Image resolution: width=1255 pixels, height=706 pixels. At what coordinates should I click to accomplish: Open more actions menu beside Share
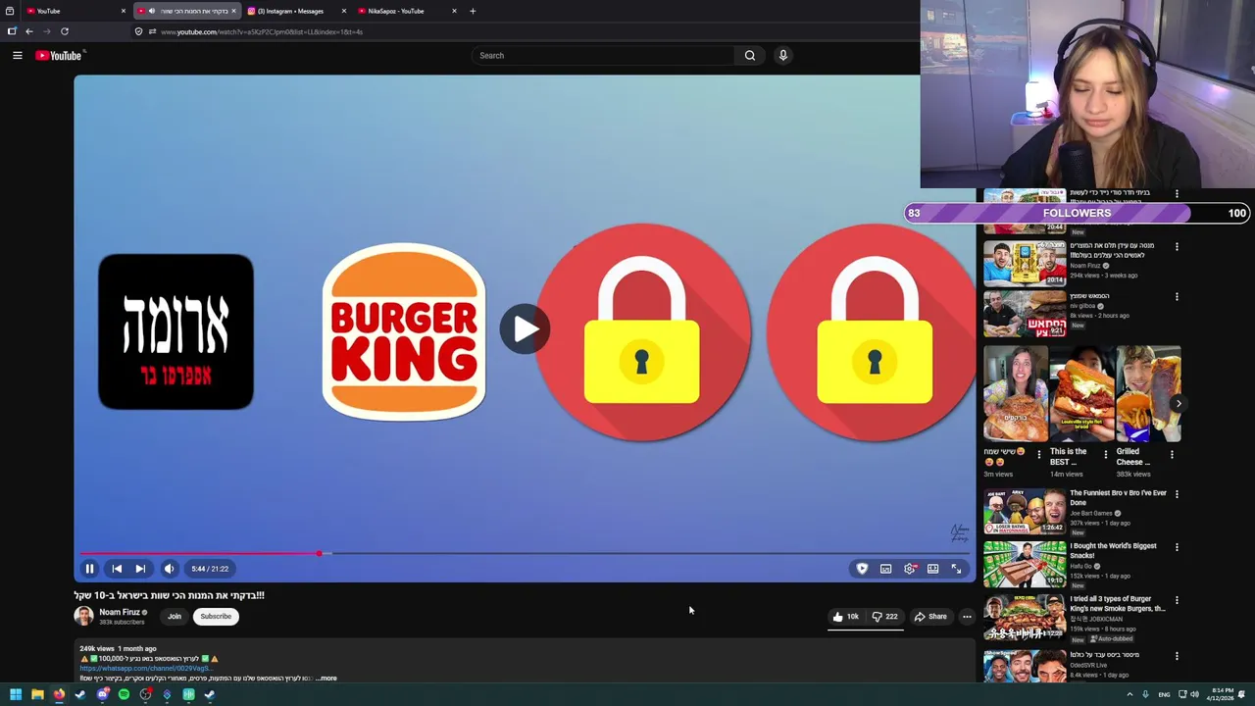(967, 617)
